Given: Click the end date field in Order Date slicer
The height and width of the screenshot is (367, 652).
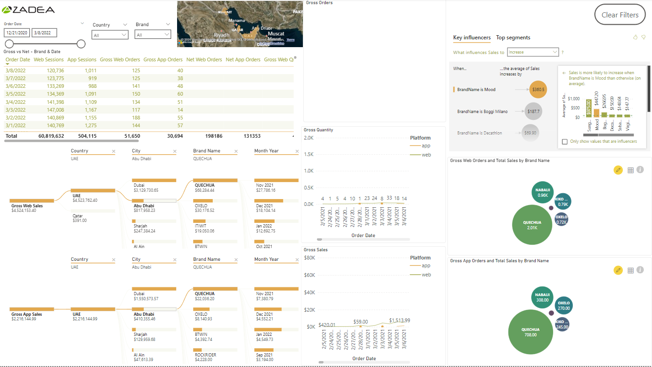Looking at the screenshot, I should pos(44,32).
